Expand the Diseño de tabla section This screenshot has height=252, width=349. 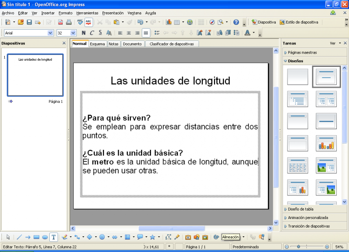coord(315,209)
